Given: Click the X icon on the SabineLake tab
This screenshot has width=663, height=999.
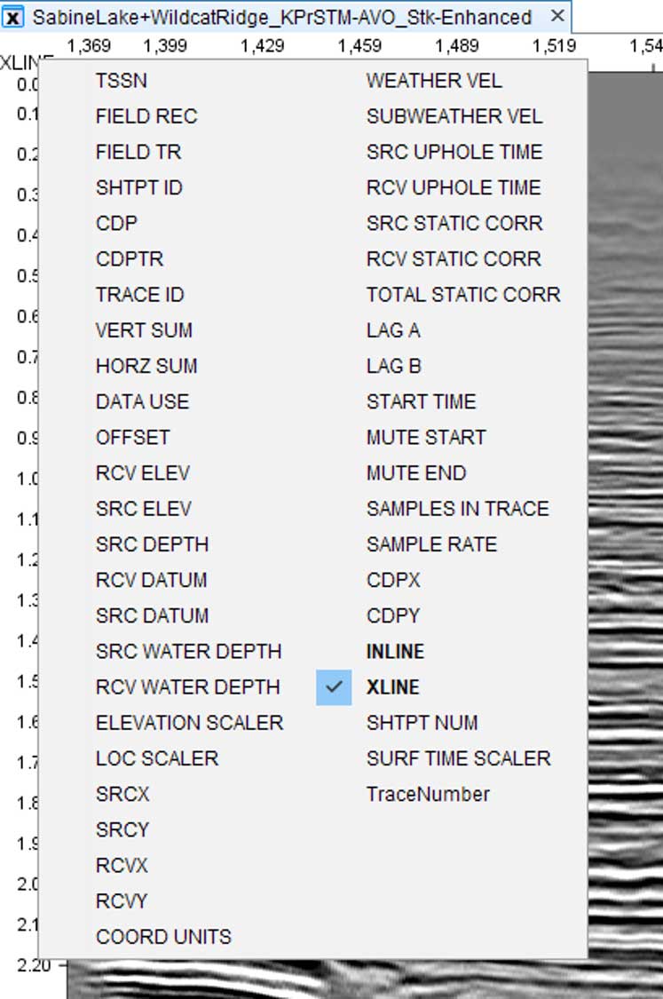Looking at the screenshot, I should (x=13, y=17).
